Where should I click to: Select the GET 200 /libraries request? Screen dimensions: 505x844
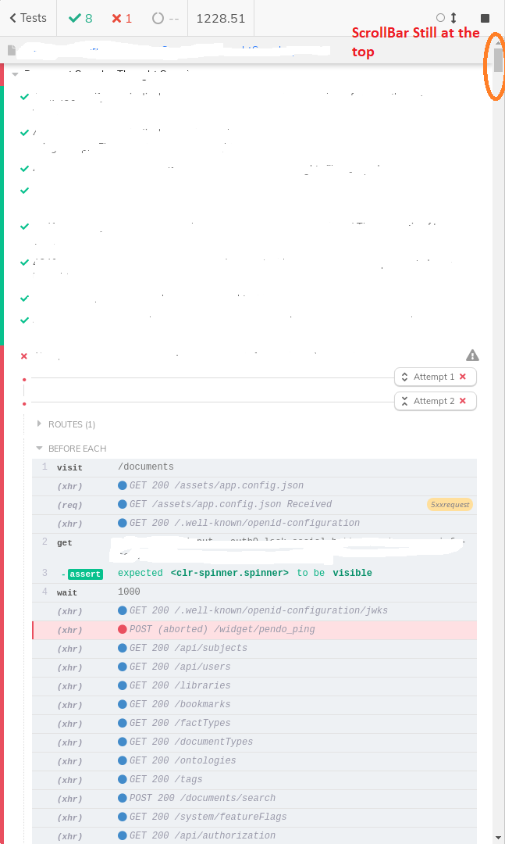point(254,686)
